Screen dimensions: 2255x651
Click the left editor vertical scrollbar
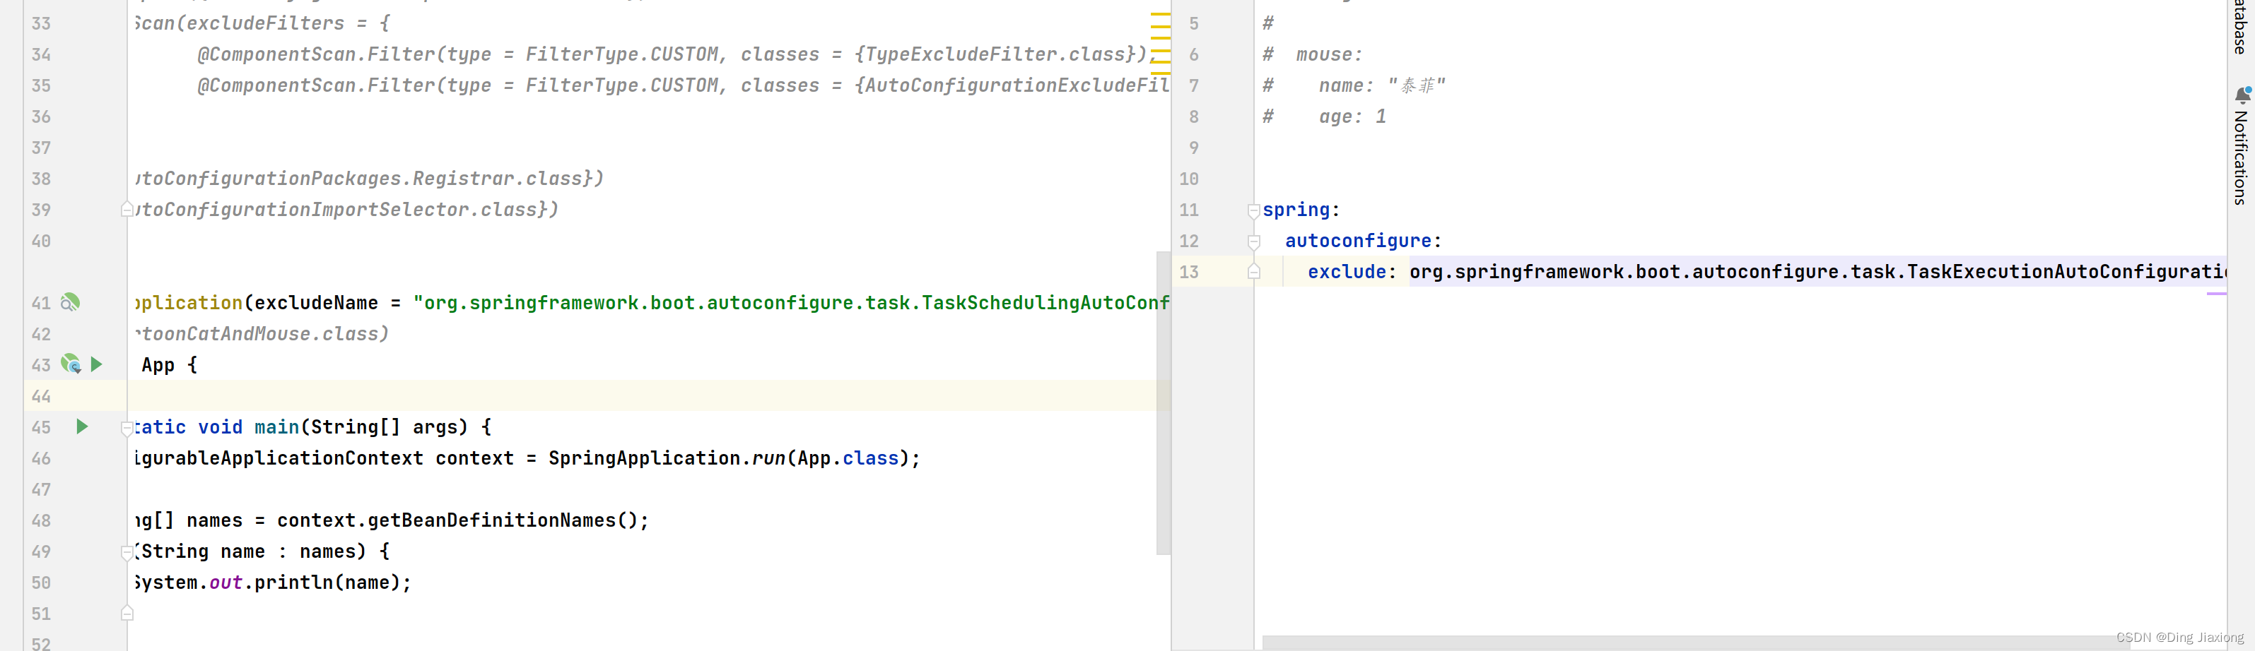[1164, 403]
